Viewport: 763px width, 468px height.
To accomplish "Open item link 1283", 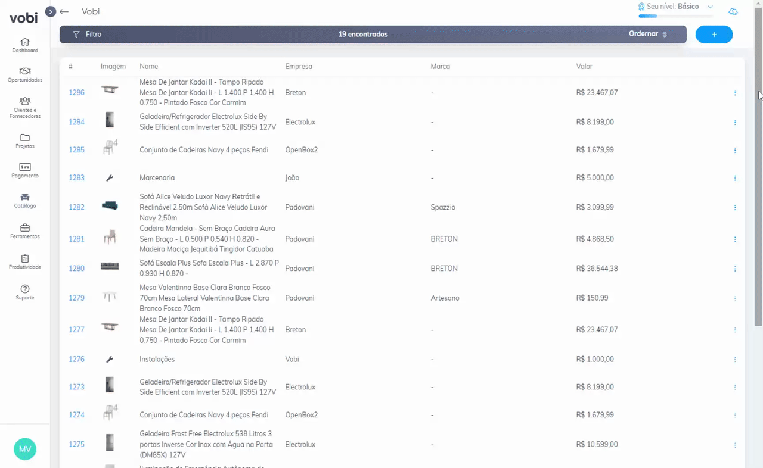I will 76,178.
